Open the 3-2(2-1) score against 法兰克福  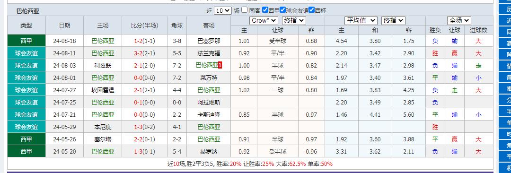click(x=144, y=53)
